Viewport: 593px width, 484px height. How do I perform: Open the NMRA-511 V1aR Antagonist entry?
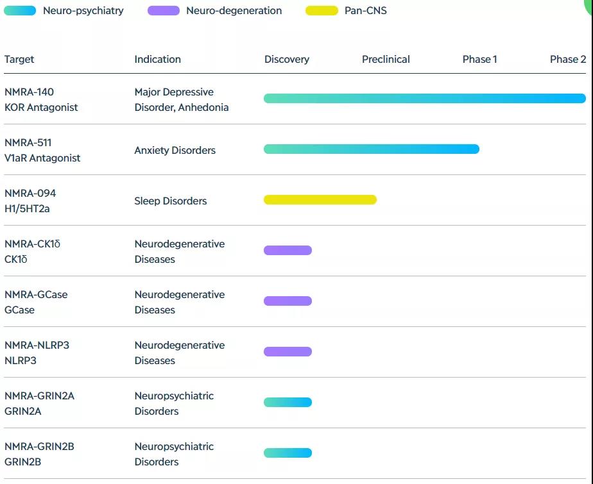coord(42,151)
